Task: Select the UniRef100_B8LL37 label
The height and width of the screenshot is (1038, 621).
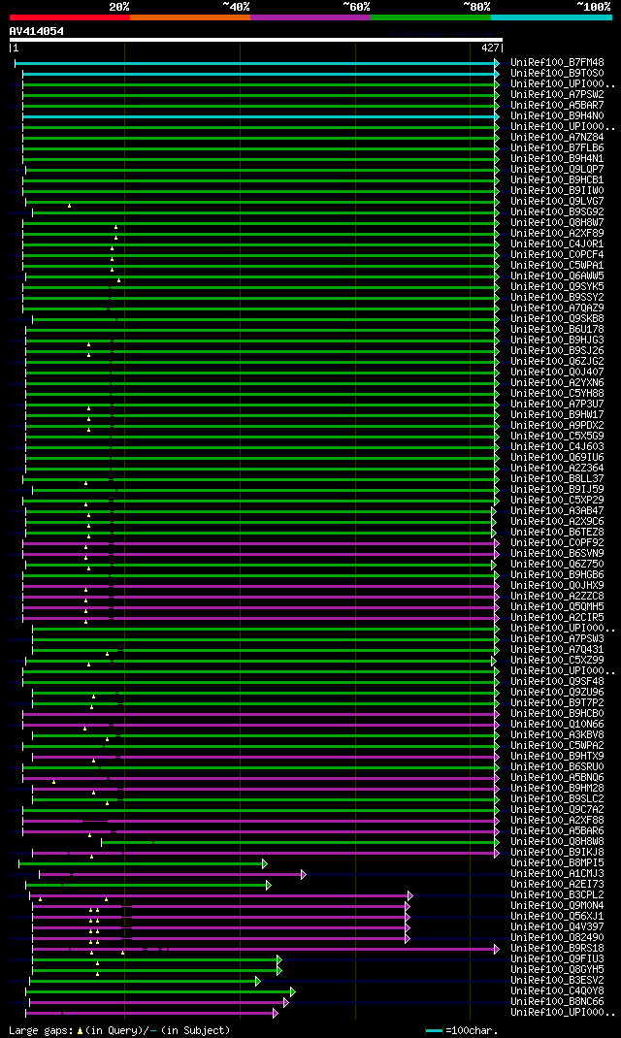Action: [x=557, y=478]
